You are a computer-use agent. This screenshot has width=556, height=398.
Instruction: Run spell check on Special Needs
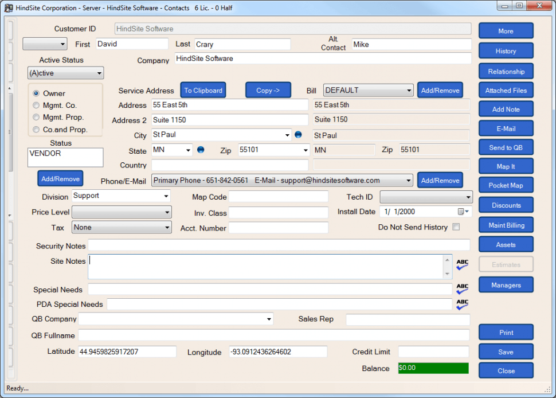(x=462, y=288)
